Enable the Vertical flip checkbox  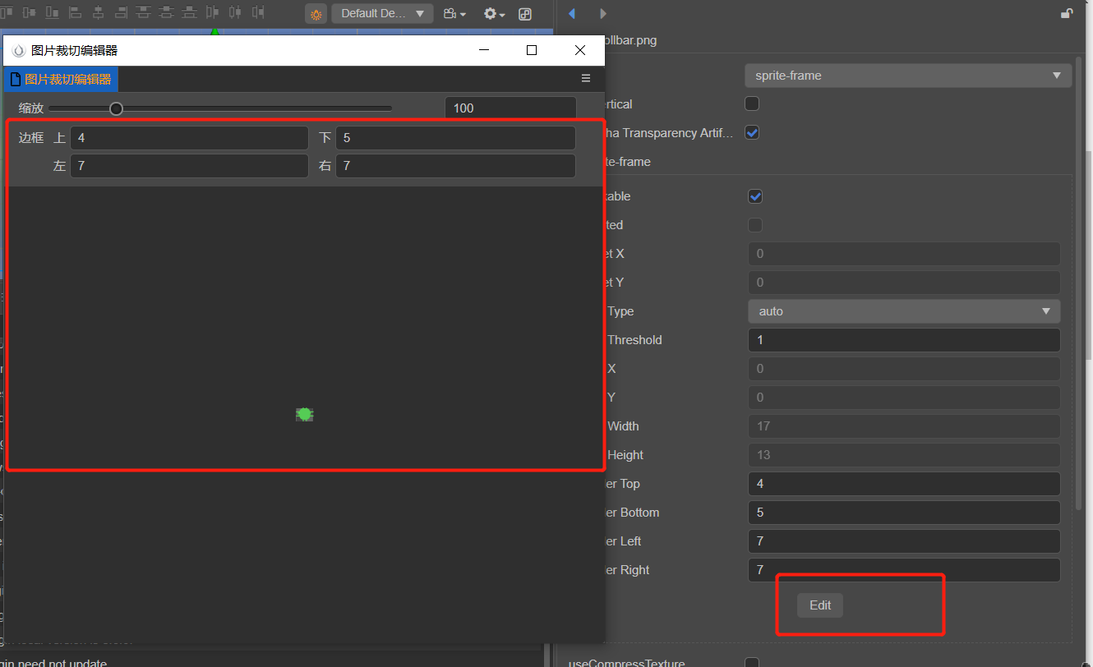pos(752,104)
